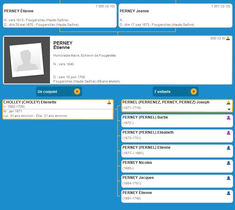Select spouse CHOLLEY Etienette name
This screenshot has width=235, height=210.
30,102
